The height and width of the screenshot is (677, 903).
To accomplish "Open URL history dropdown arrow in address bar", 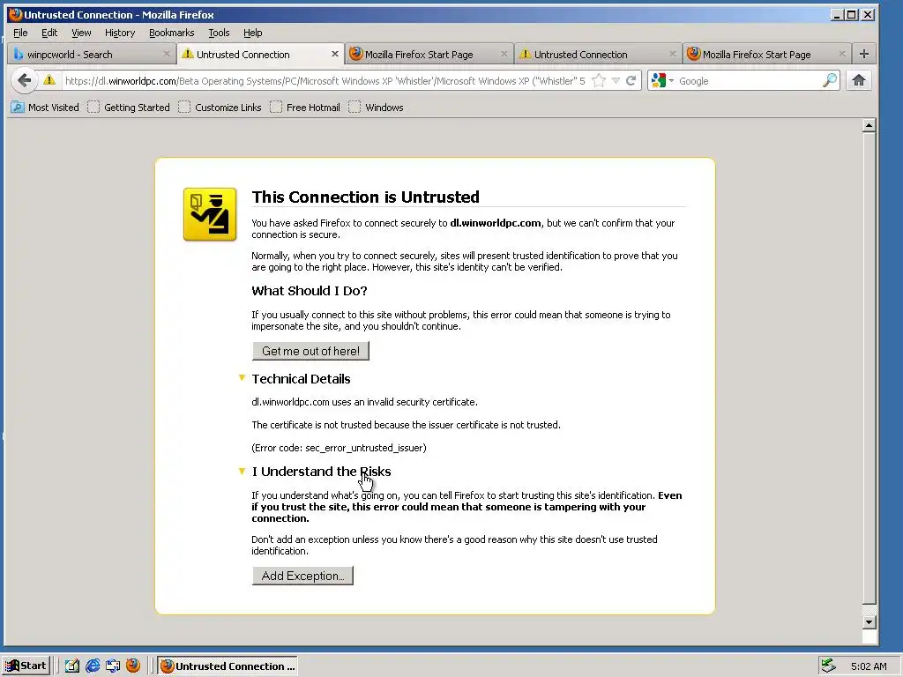I will click(x=616, y=80).
